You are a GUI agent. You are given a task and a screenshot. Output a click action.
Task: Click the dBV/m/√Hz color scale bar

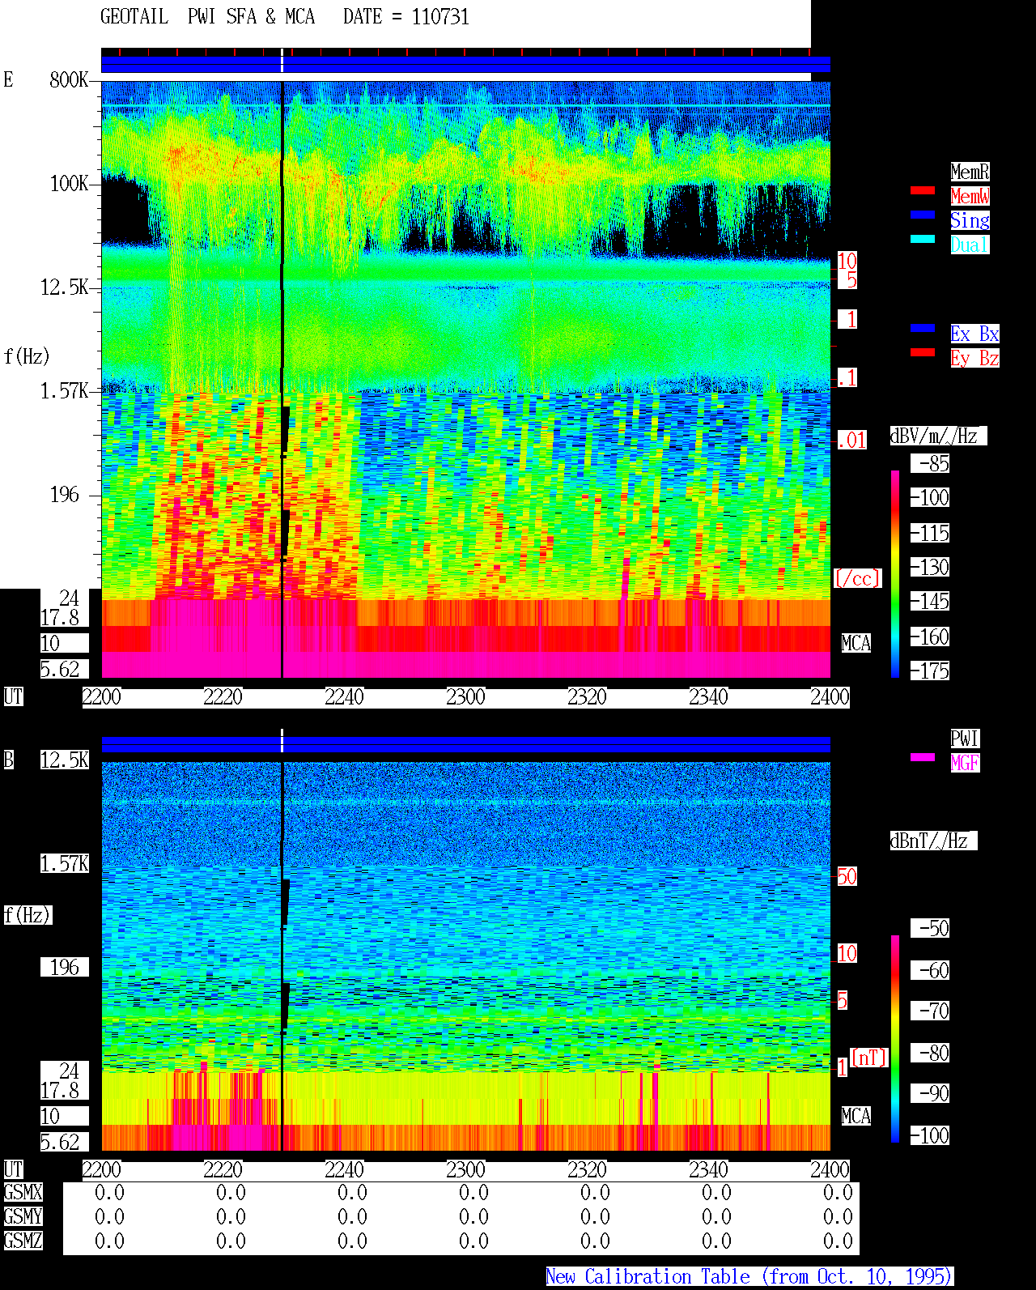click(x=895, y=573)
